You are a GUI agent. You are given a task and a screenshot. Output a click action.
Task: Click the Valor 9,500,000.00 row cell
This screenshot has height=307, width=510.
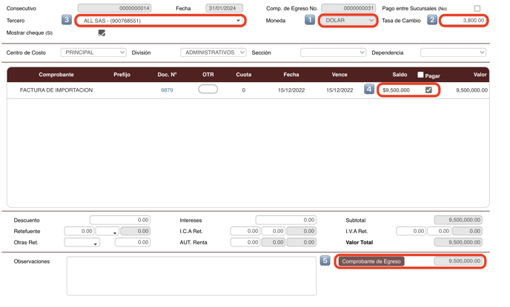pos(471,90)
